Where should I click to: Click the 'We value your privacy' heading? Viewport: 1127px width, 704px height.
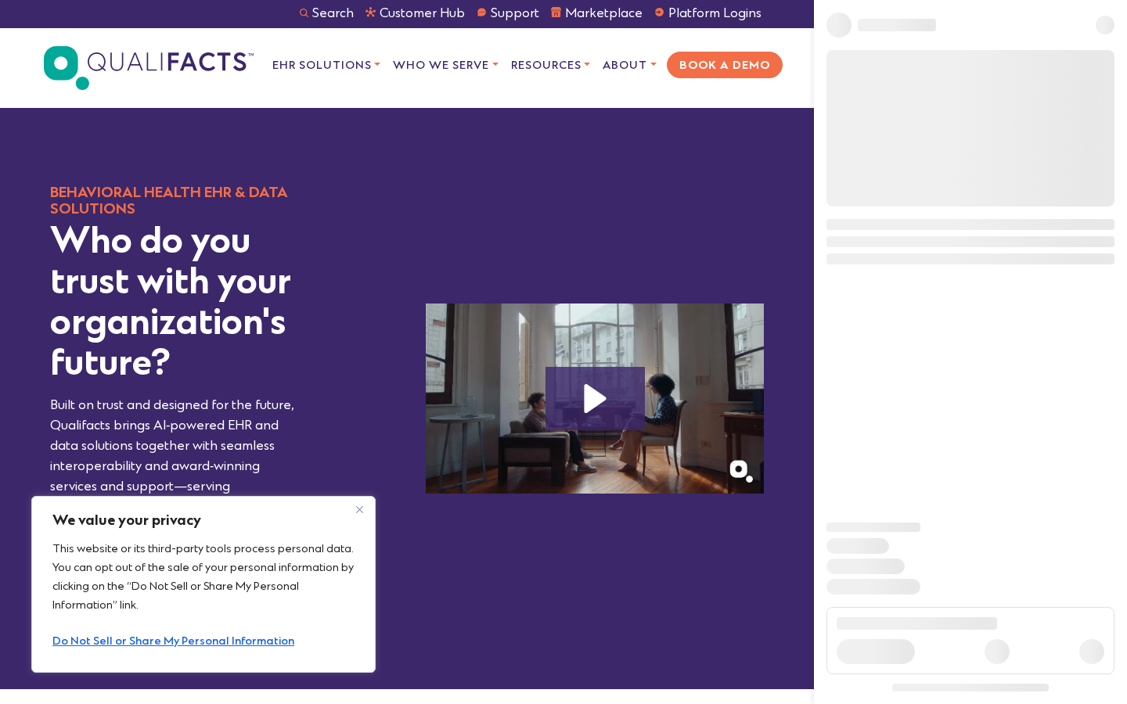127,520
